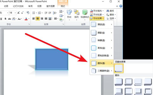Open PowerPoint help question mark icon

tap(121, 6)
